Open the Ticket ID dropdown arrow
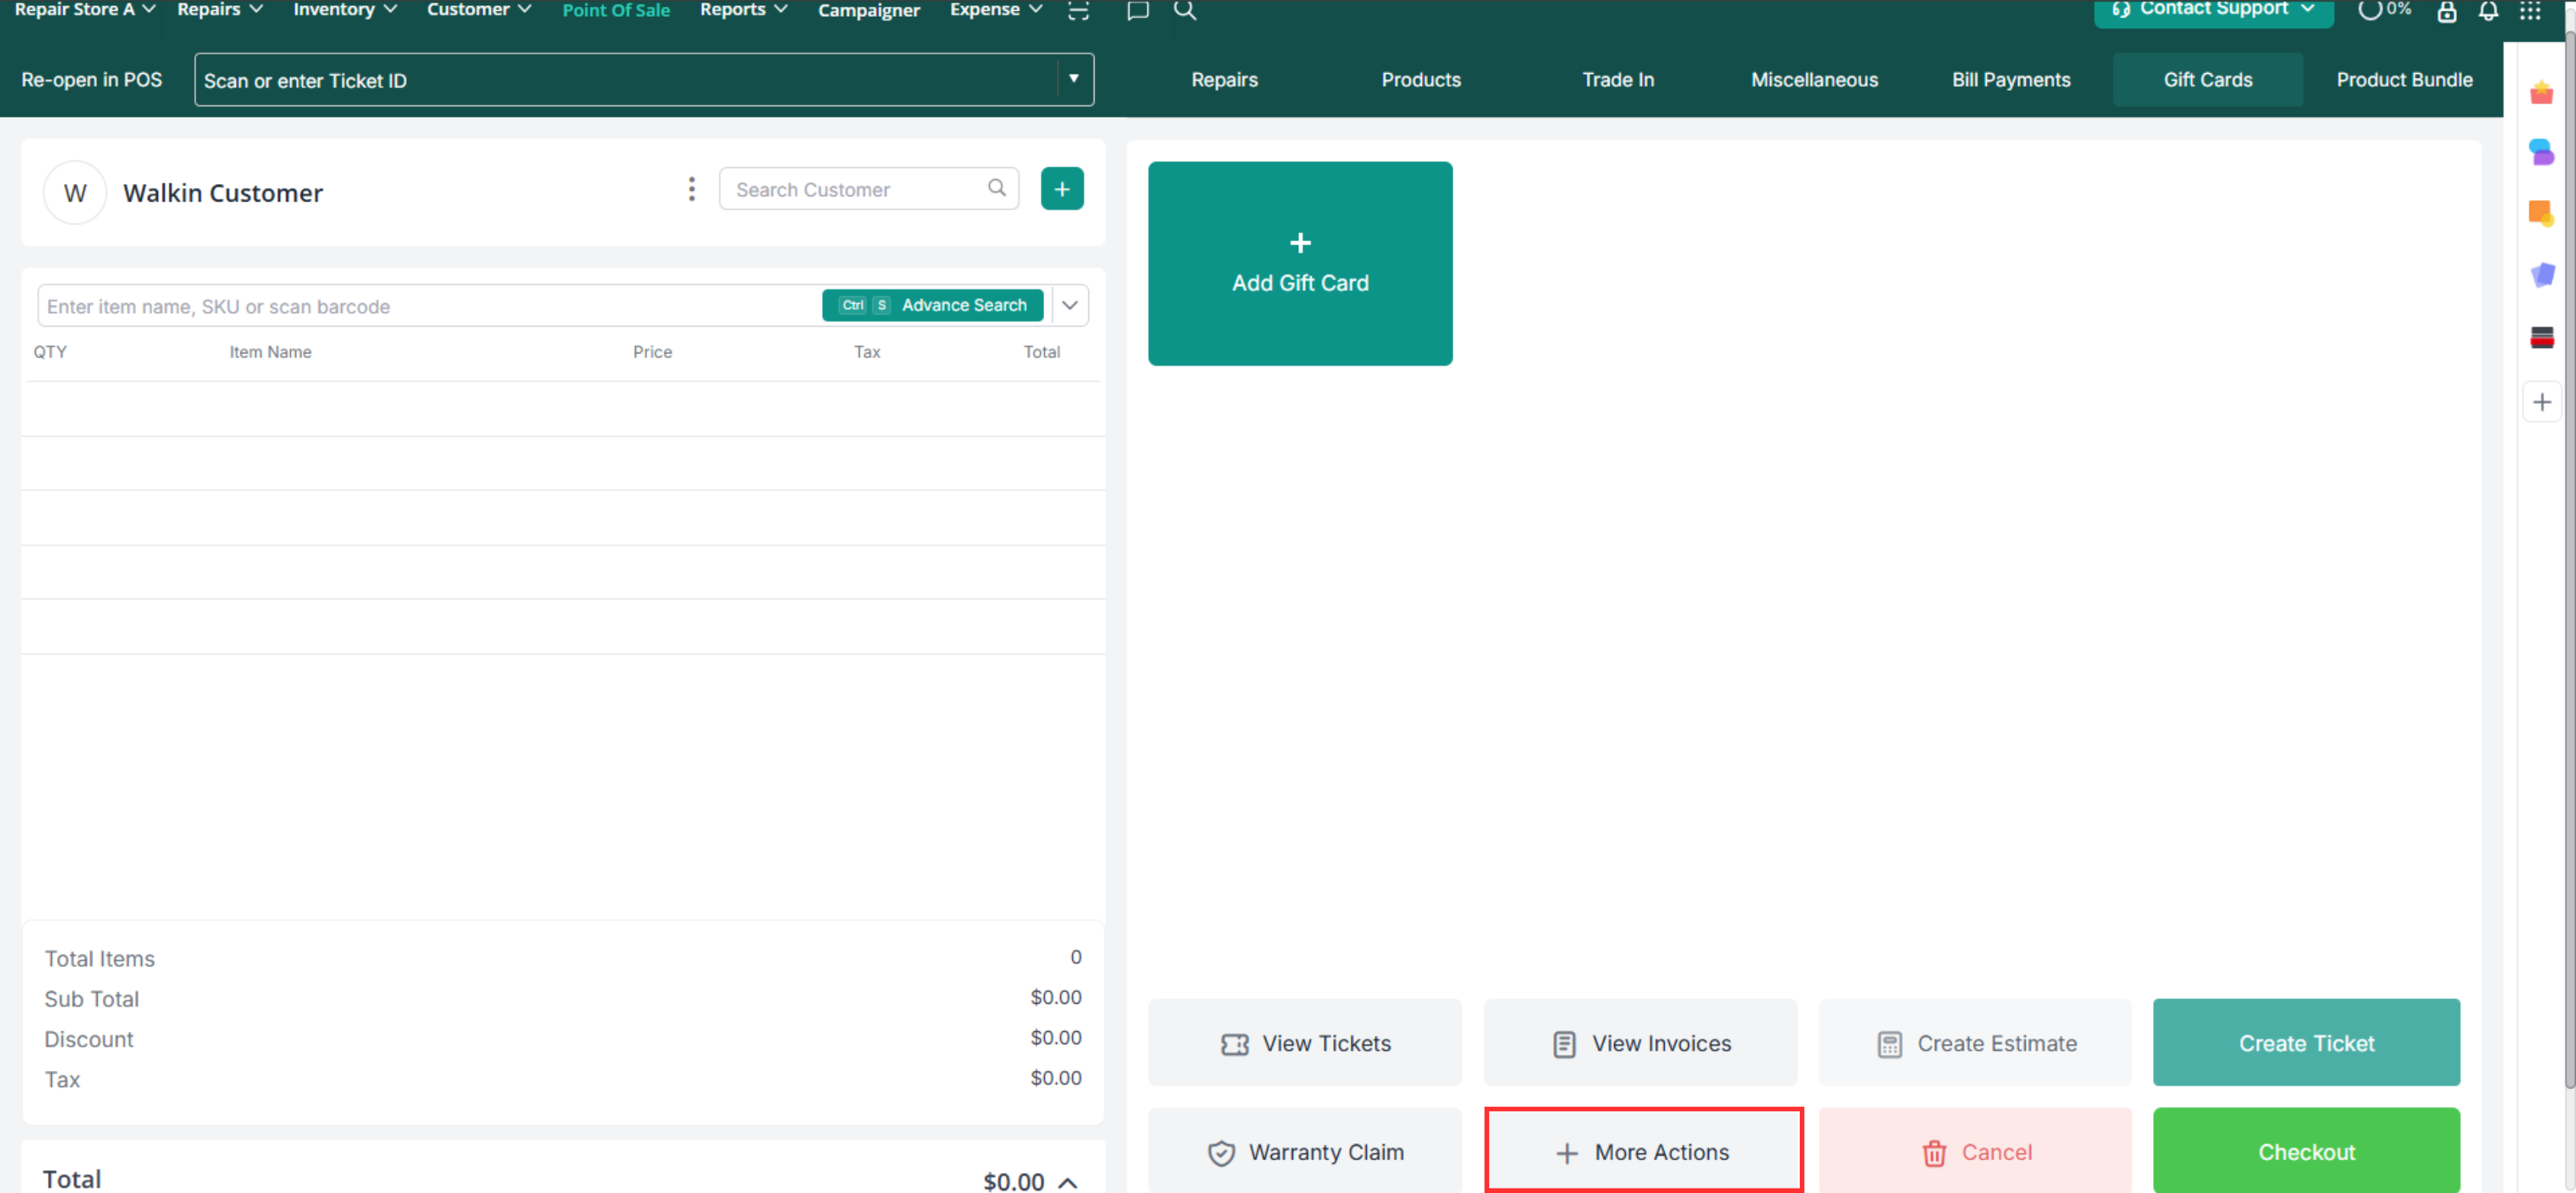The height and width of the screenshot is (1193, 2576). click(1073, 78)
